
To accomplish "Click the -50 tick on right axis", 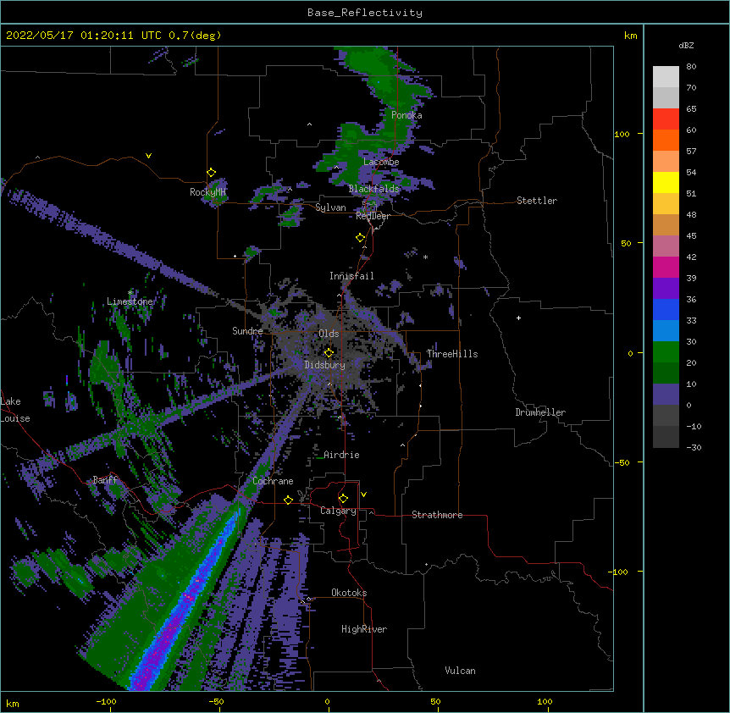I will [x=622, y=462].
